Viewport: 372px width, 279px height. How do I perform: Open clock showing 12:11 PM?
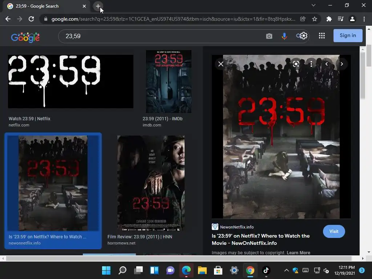(x=344, y=270)
